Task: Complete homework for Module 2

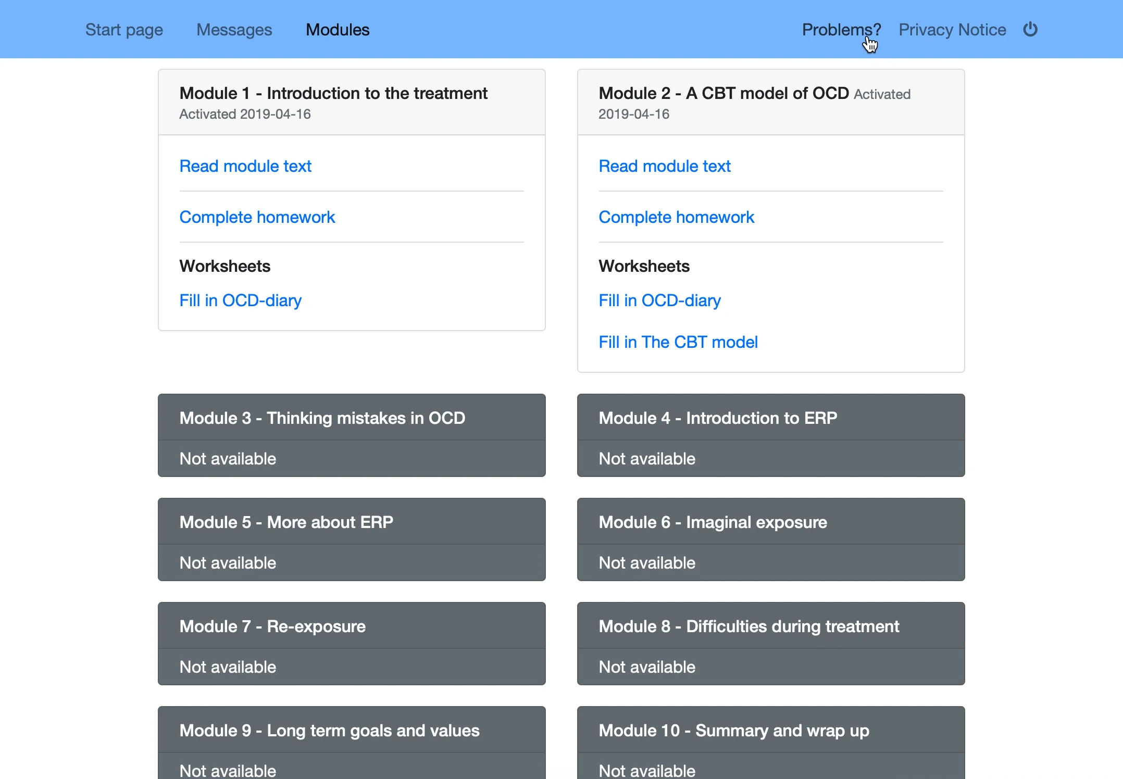Action: point(676,217)
